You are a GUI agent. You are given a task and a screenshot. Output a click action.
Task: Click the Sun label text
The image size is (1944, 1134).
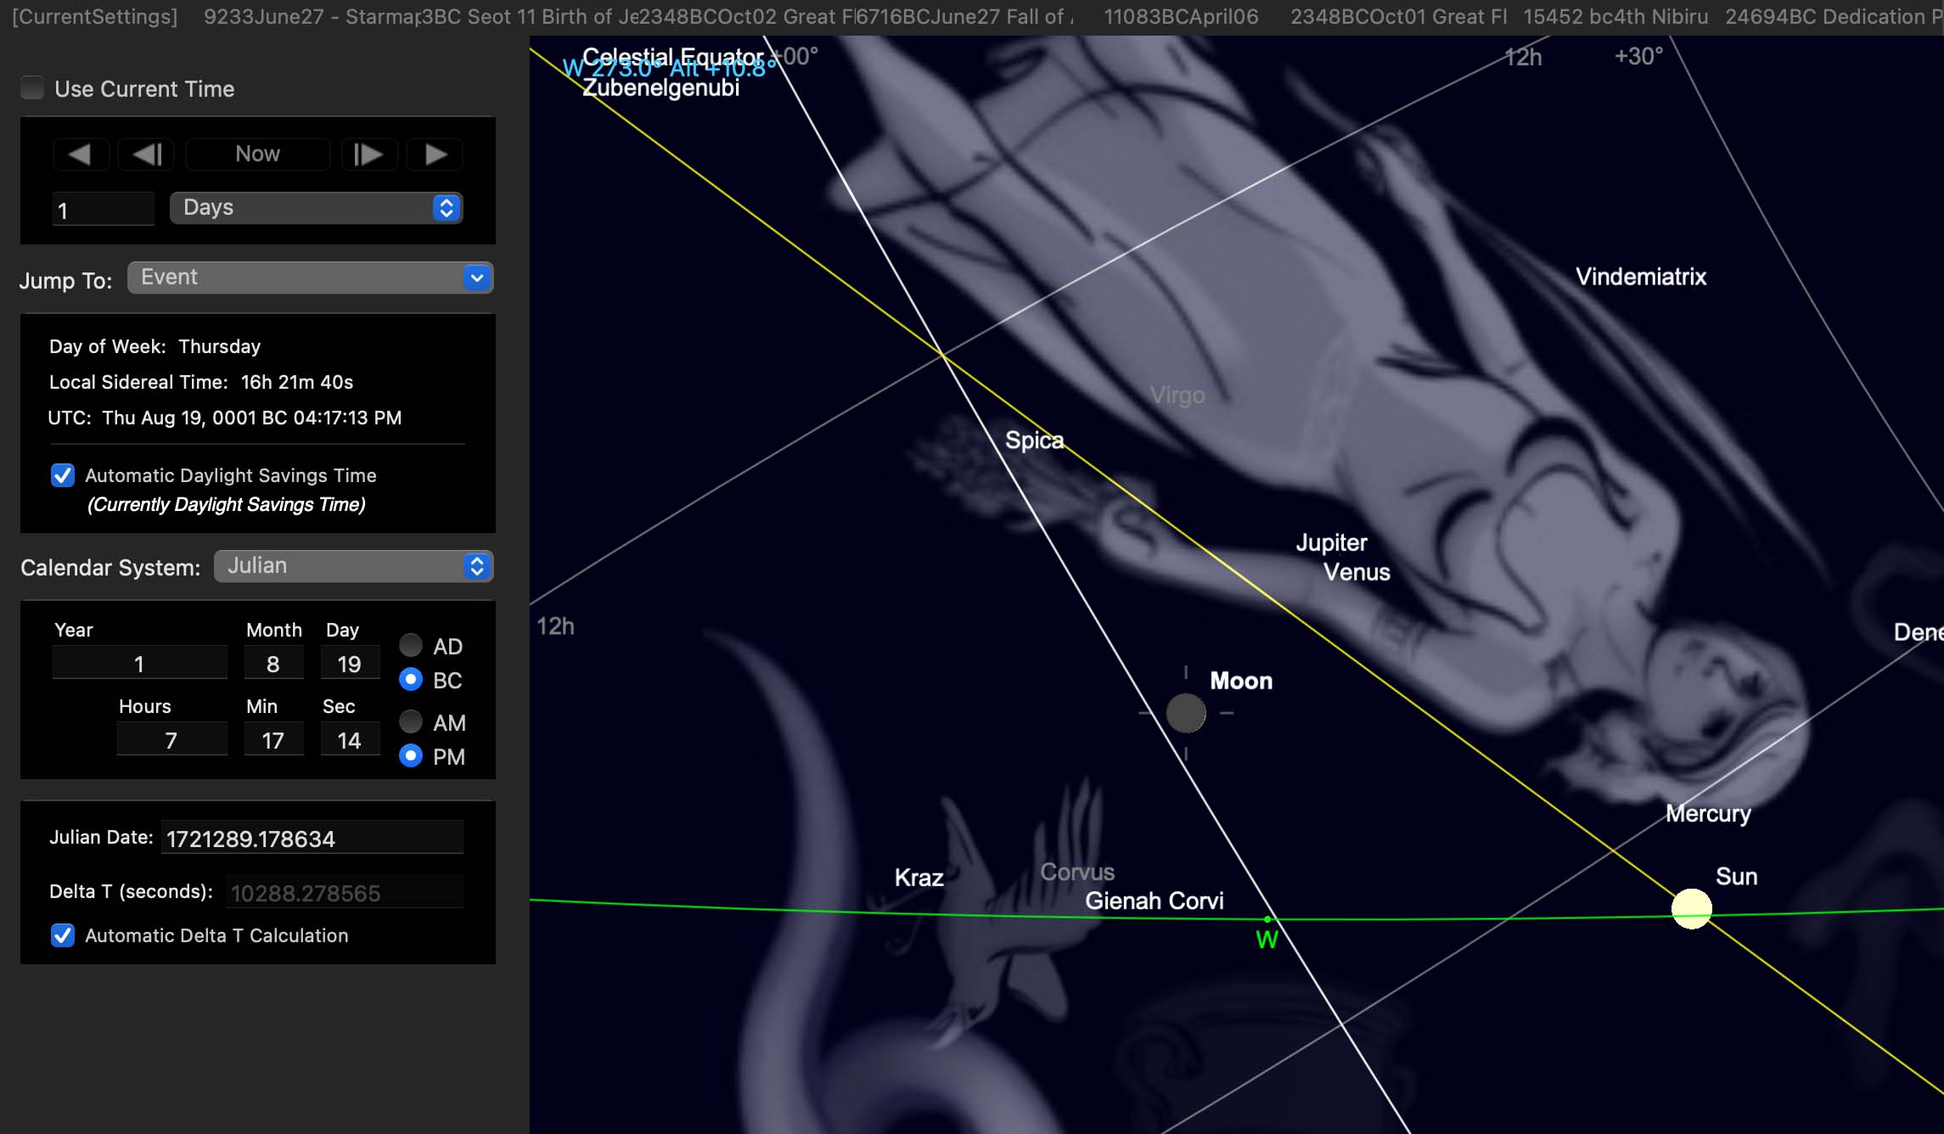[1736, 877]
